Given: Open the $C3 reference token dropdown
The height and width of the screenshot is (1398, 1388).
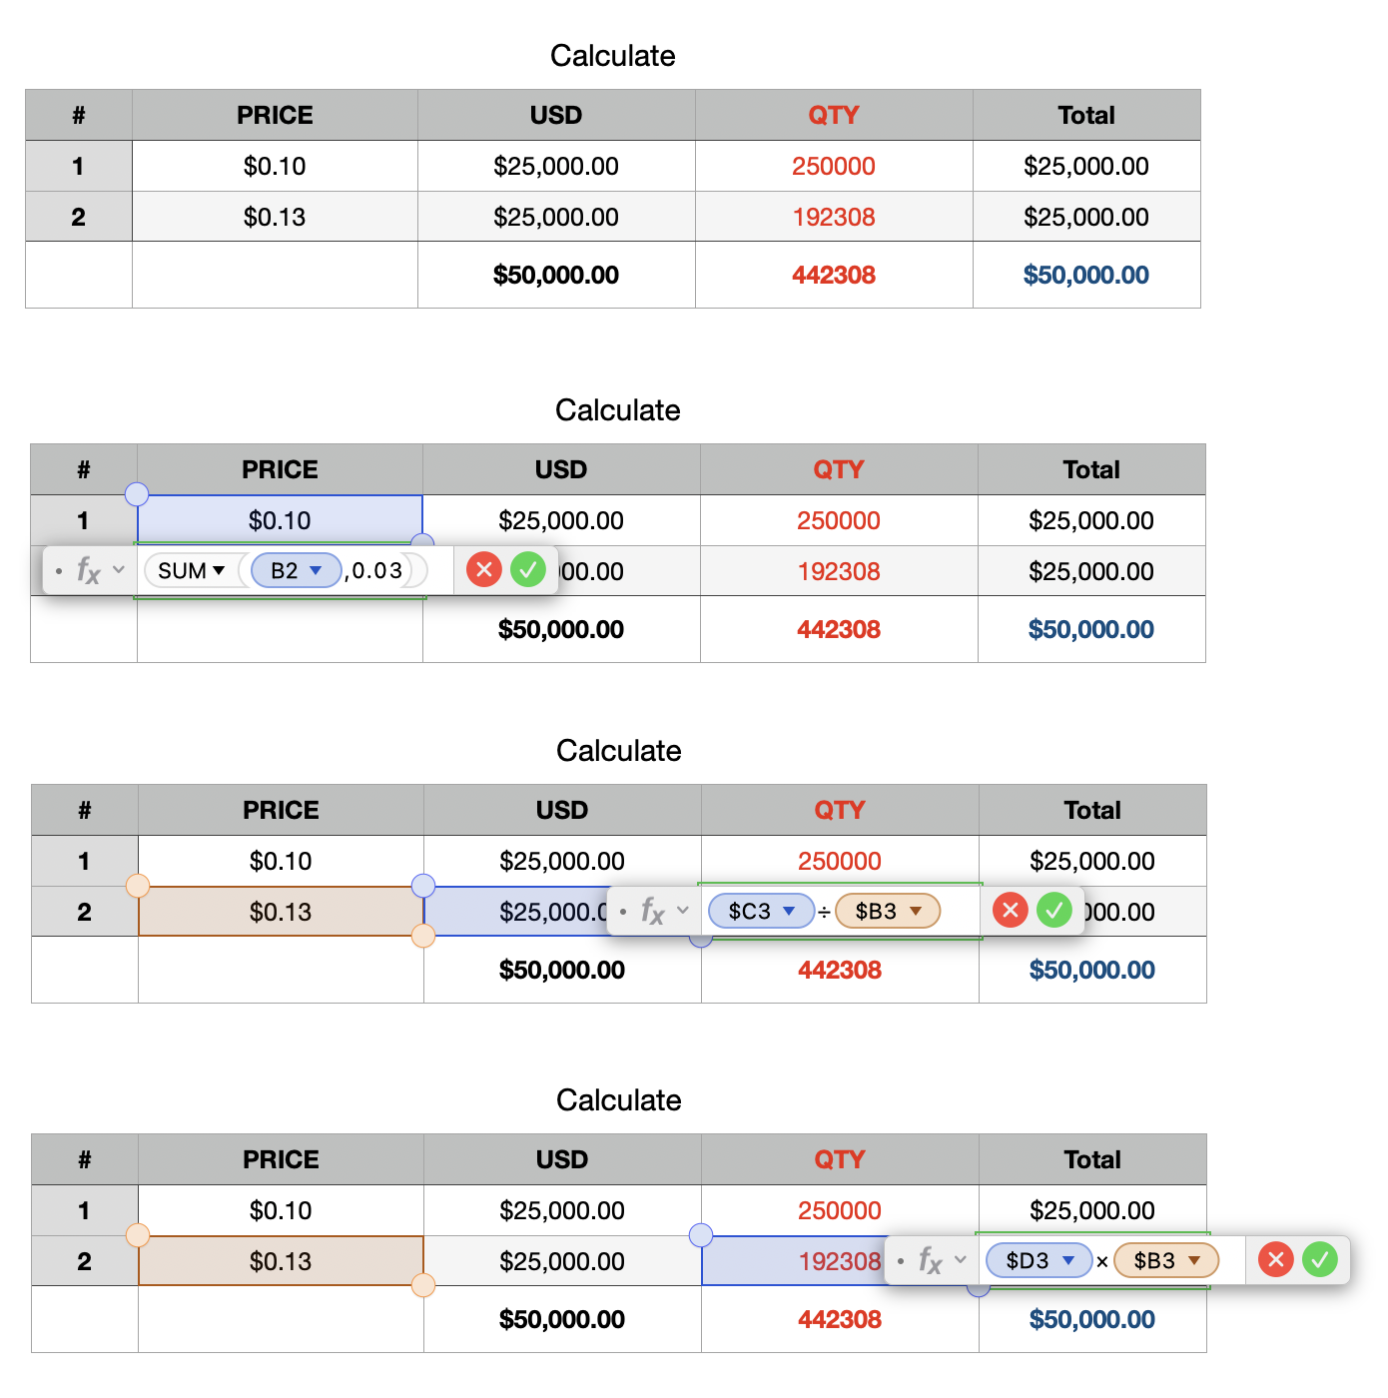Looking at the screenshot, I should 789,911.
